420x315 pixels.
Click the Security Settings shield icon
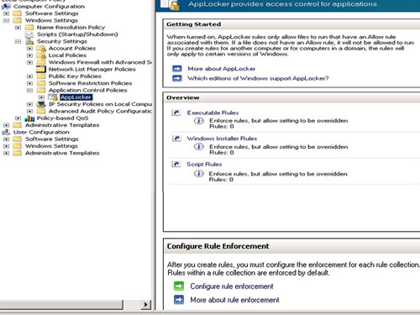coord(29,41)
